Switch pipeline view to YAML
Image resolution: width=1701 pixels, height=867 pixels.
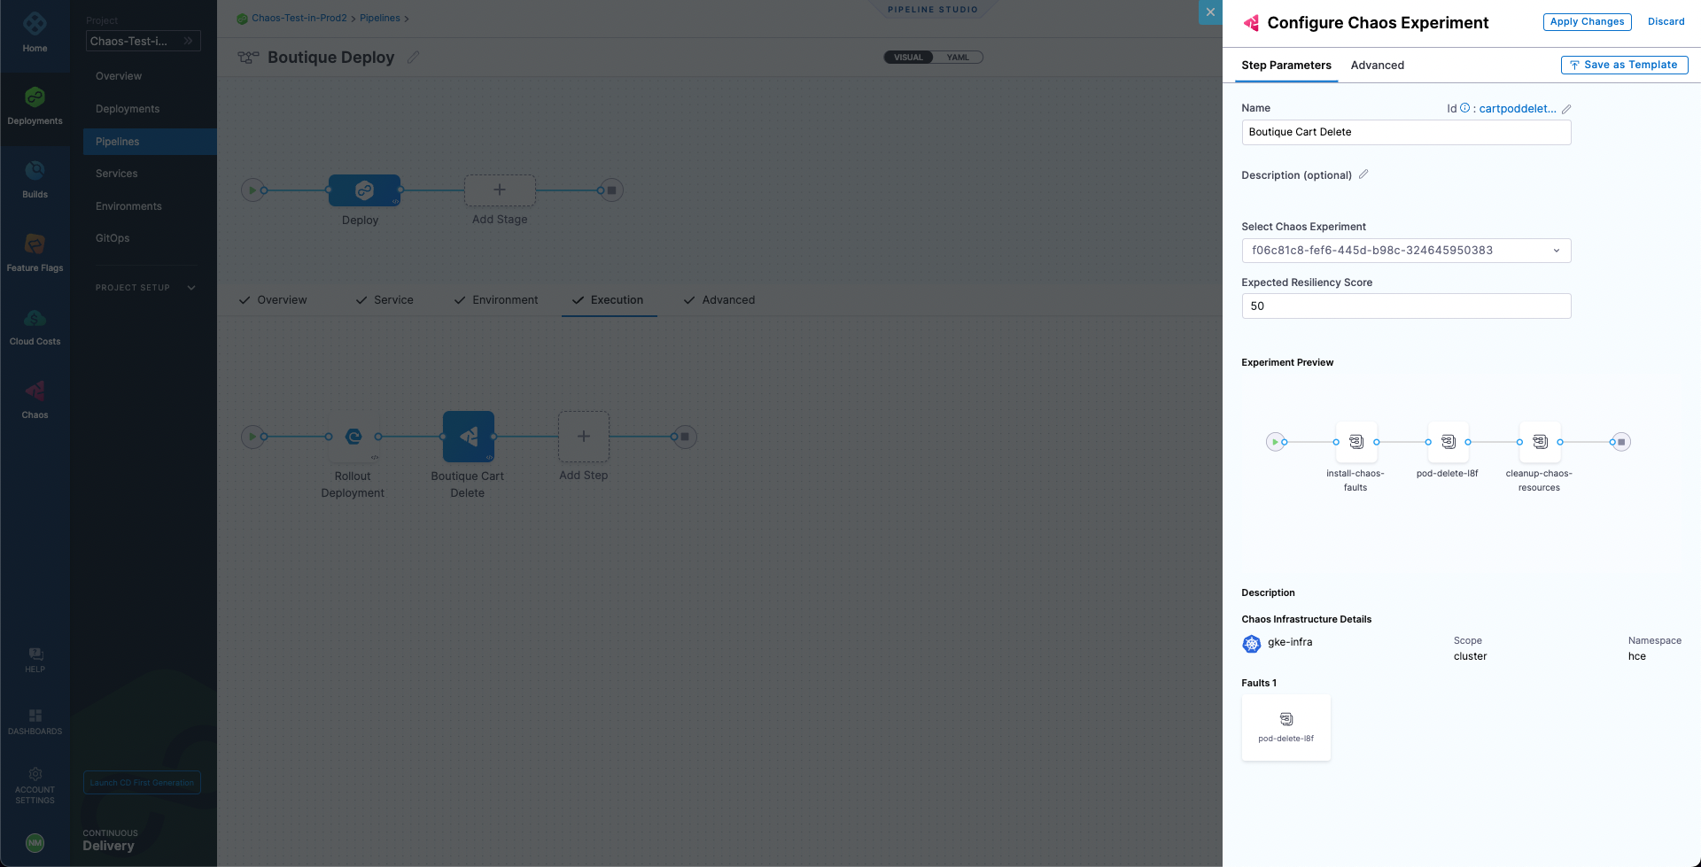pyautogui.click(x=958, y=58)
